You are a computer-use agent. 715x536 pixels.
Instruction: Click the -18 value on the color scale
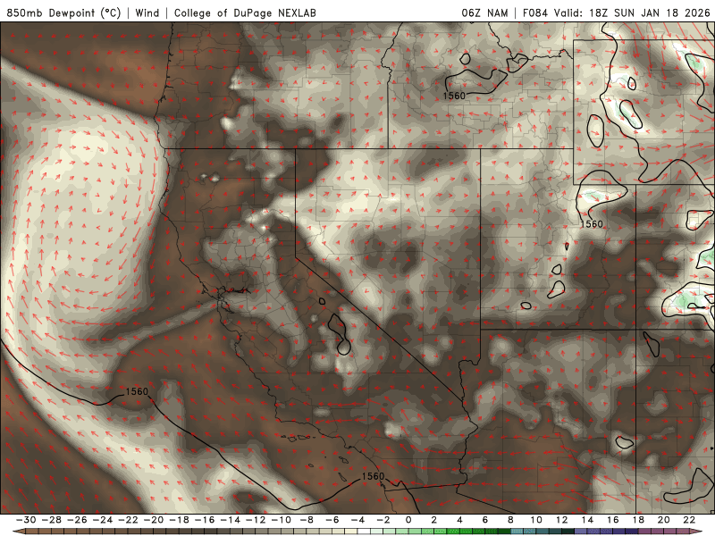point(180,520)
